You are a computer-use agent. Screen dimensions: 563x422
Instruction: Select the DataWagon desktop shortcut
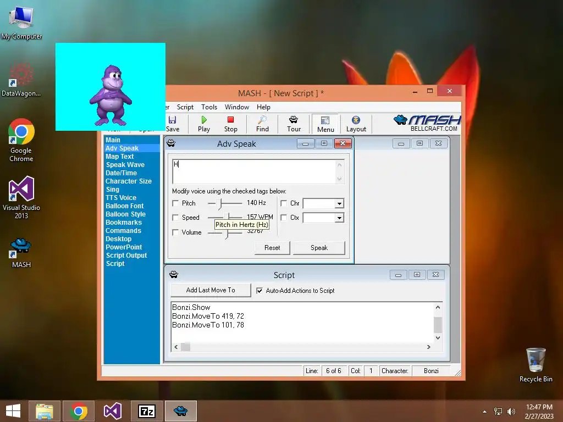21,80
